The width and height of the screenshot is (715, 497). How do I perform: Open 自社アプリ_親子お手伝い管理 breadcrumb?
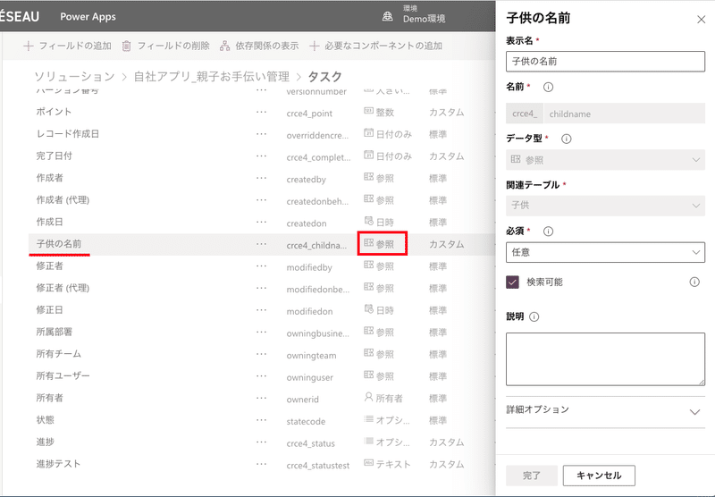coord(211,77)
